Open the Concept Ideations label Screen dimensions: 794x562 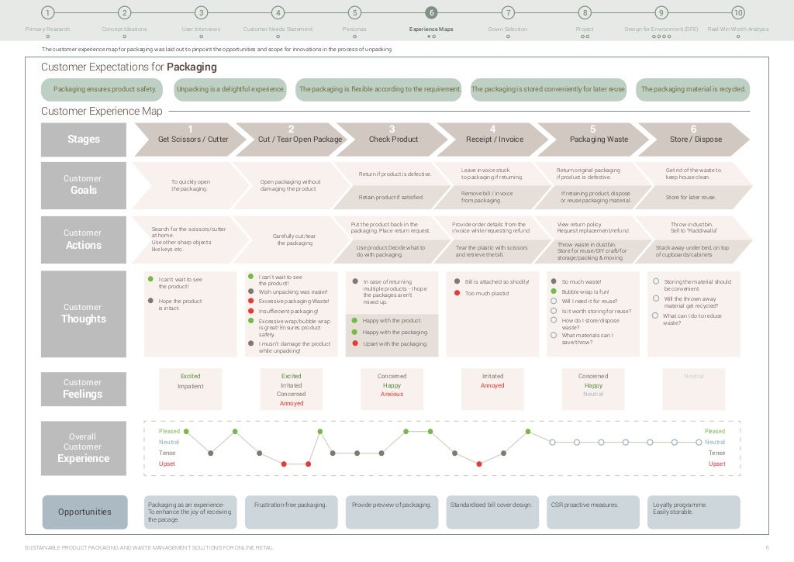click(x=124, y=29)
